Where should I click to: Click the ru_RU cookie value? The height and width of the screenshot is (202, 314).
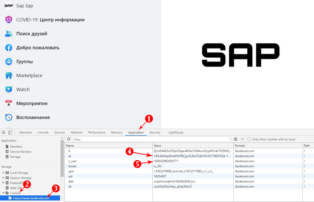(x=158, y=166)
